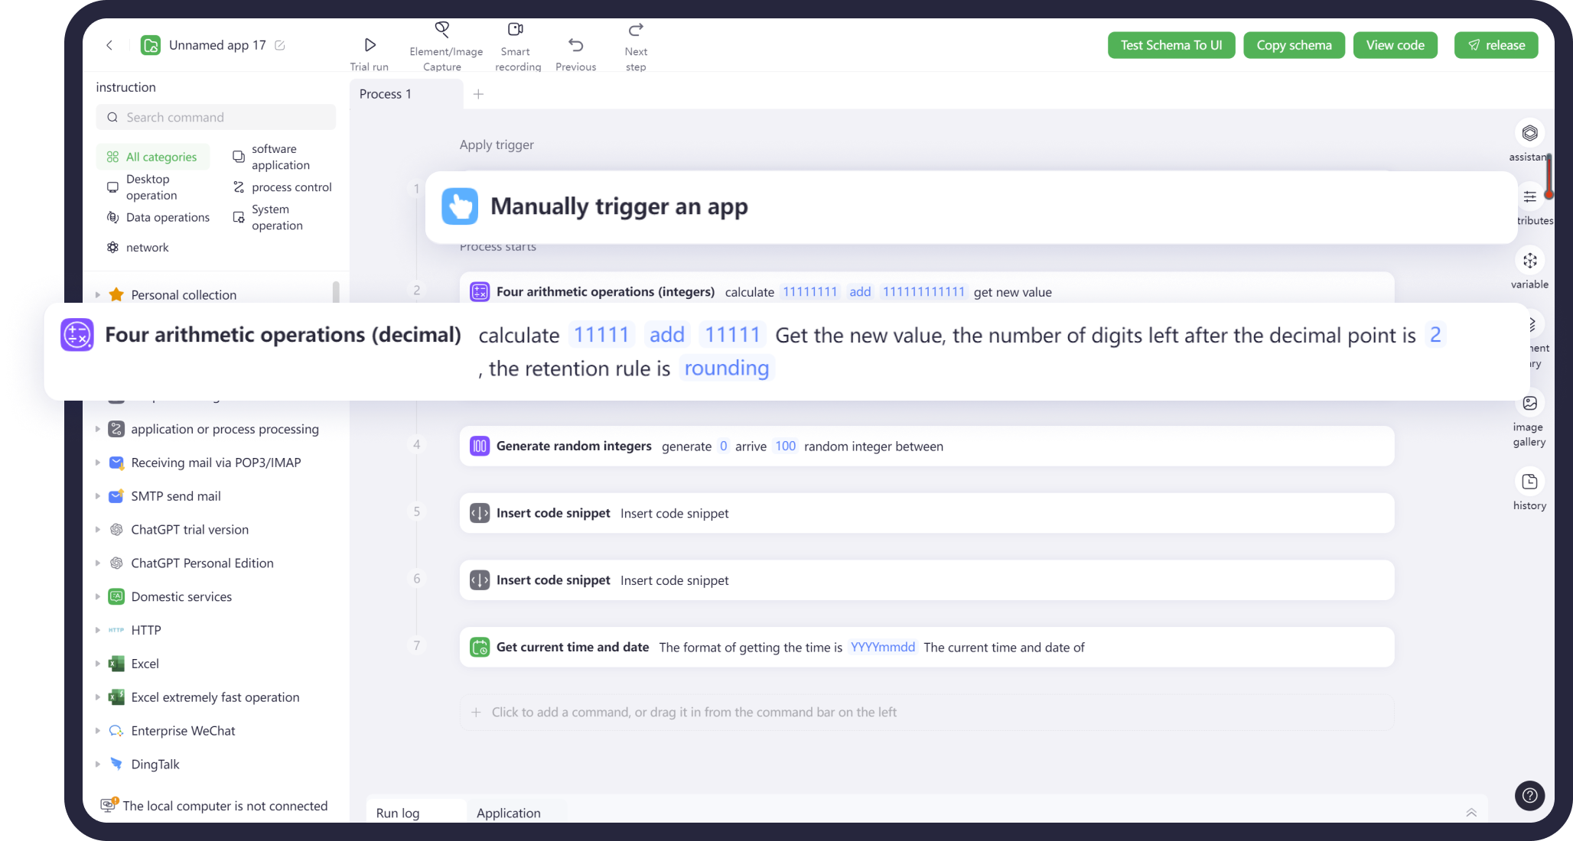
Task: Click the Insert code snippet icon in step 5
Action: (x=480, y=513)
